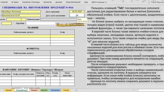This screenshot has height=92, width=164.
Task: Open the ФОРМУЛЫ ribbon tab
Action: click(x=47, y=2)
